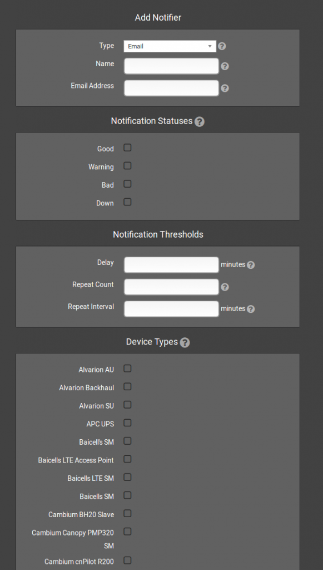Click help icon next to Repeat Interval minutes
This screenshot has height=570, width=323.
click(251, 309)
